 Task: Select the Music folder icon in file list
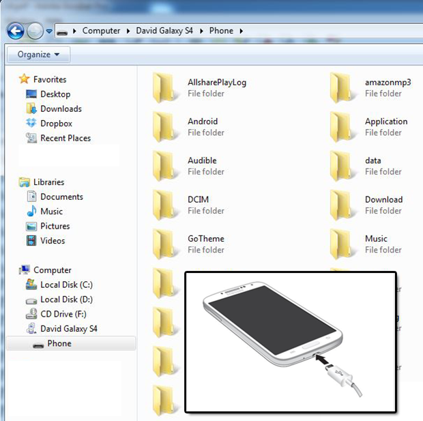tap(342, 244)
